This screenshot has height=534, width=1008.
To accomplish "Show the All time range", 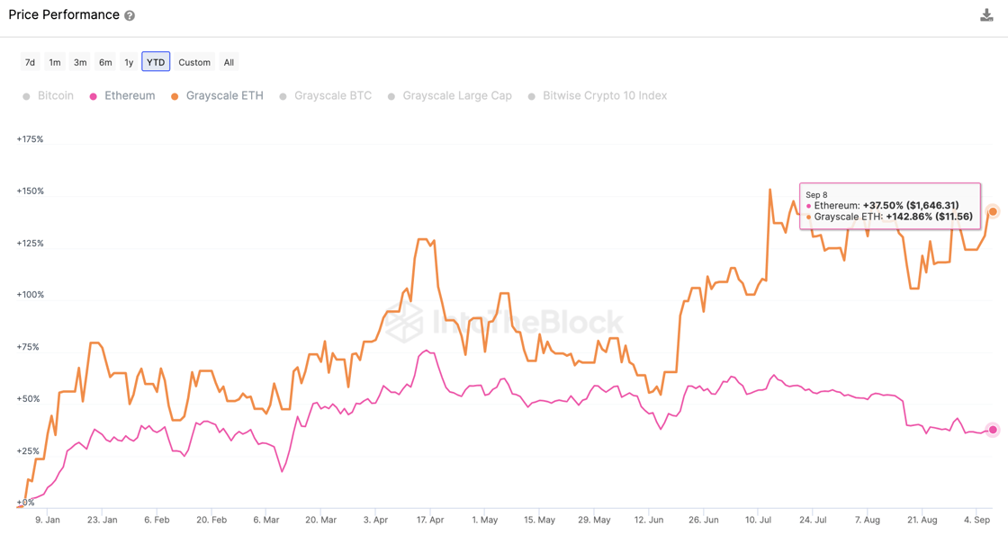I will (229, 62).
